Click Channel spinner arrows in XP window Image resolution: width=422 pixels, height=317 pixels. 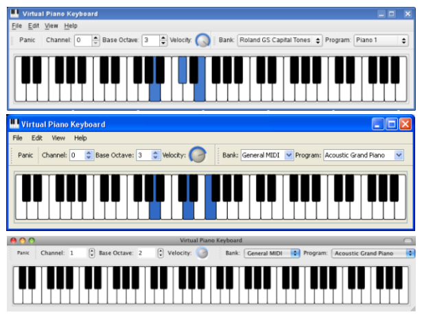tap(89, 155)
